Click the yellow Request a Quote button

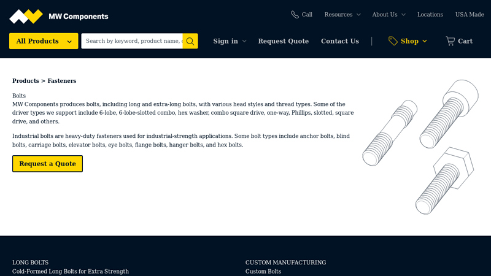click(x=47, y=164)
